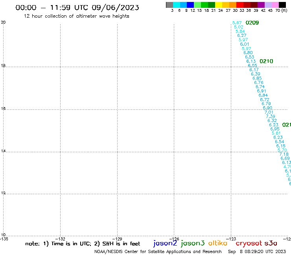This screenshot has height=255, width=291.
Task: Click the '7.18' measurement
Action: tap(284, 154)
